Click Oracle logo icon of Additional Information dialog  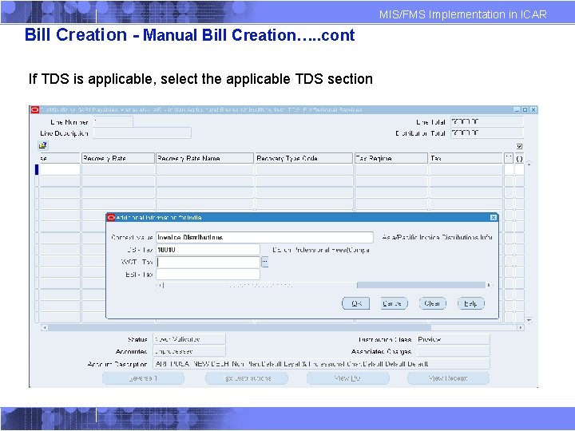(x=111, y=218)
